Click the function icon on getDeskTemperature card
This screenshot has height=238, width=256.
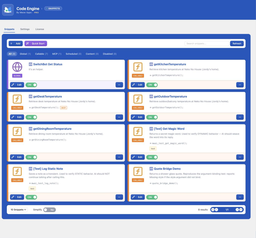(17, 99)
